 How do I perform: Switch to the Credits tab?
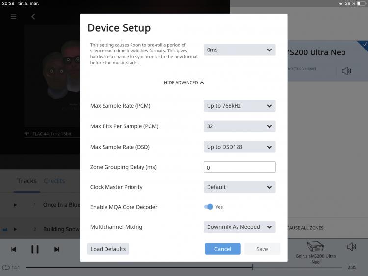[54, 181]
